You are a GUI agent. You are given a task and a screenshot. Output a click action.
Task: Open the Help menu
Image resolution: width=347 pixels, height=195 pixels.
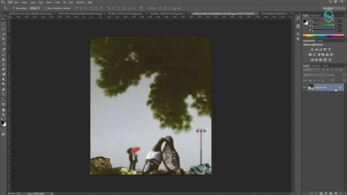click(x=89, y=2)
